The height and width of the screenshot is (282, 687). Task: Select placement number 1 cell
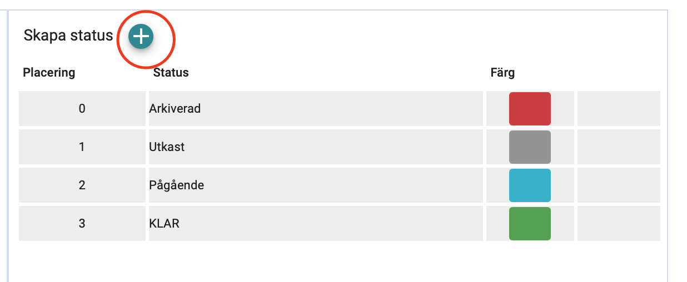(x=82, y=147)
